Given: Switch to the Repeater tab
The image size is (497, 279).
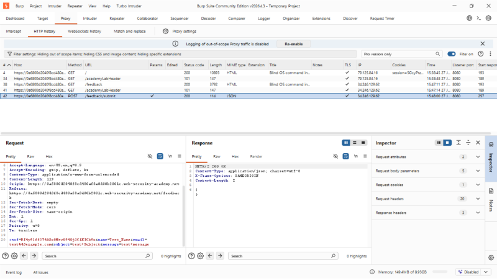Looking at the screenshot, I should [117, 19].
